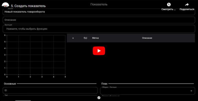Click the Основные section heading
The height and width of the screenshot is (101, 198).
click(x=10, y=84)
